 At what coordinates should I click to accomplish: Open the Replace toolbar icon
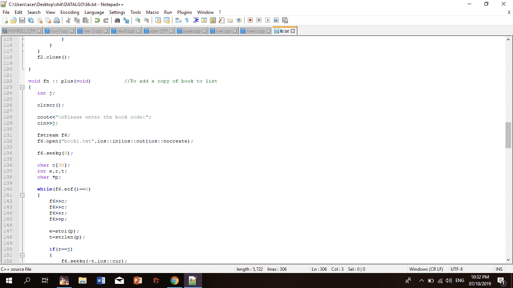click(126, 20)
